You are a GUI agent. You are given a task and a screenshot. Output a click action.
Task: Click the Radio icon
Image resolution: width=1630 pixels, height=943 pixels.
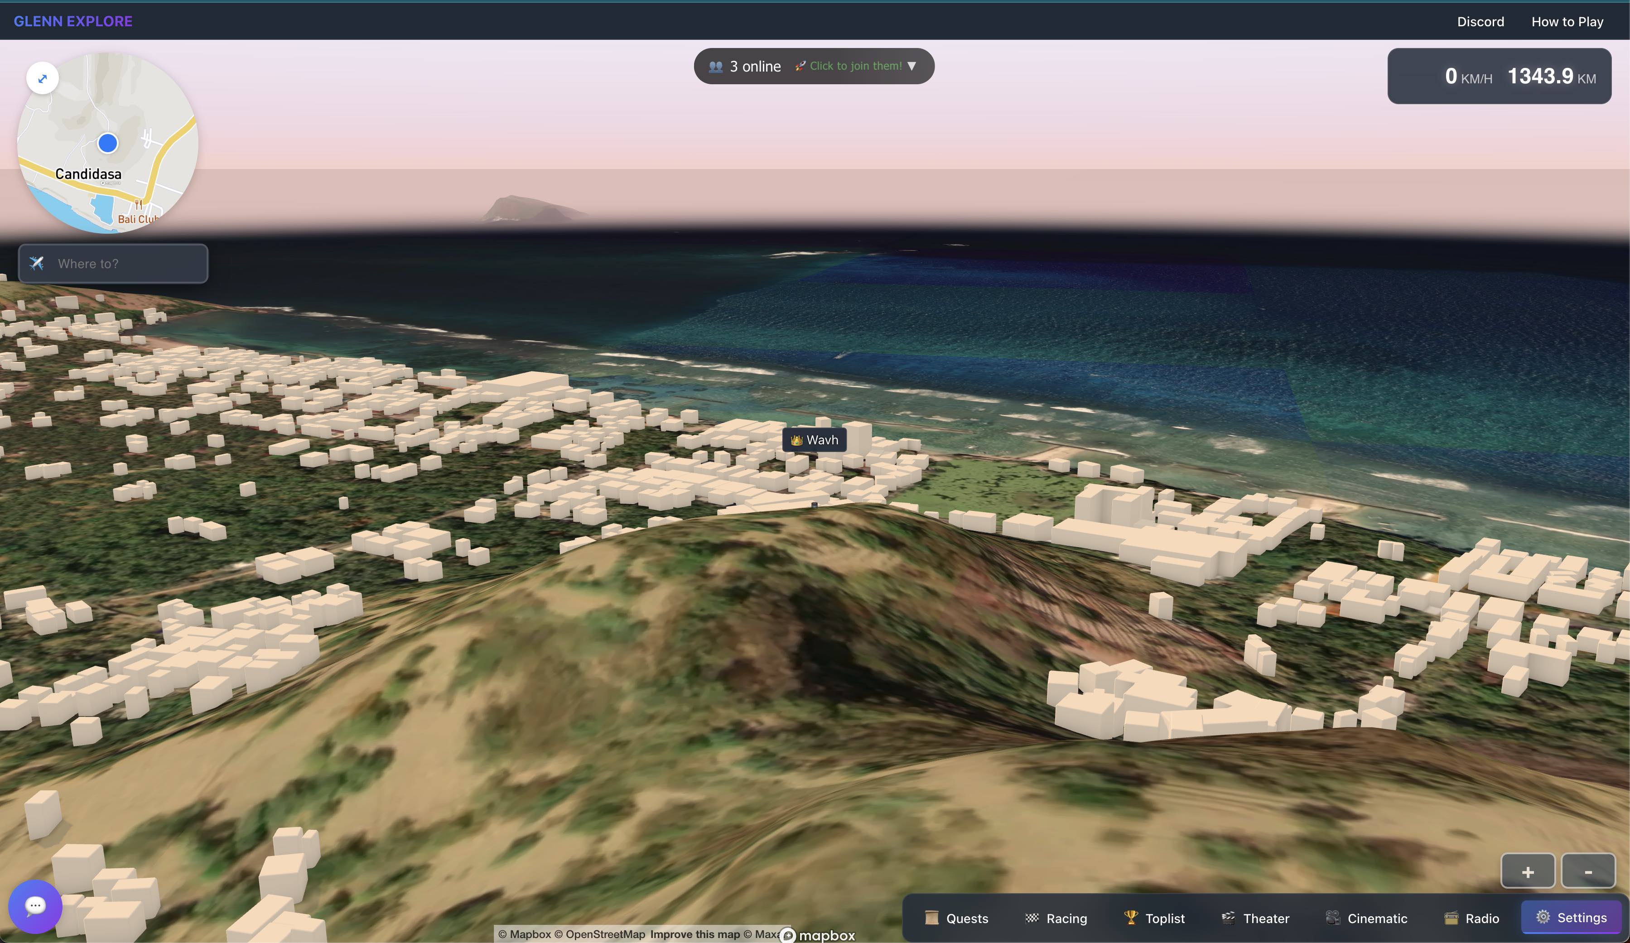pyautogui.click(x=1451, y=918)
